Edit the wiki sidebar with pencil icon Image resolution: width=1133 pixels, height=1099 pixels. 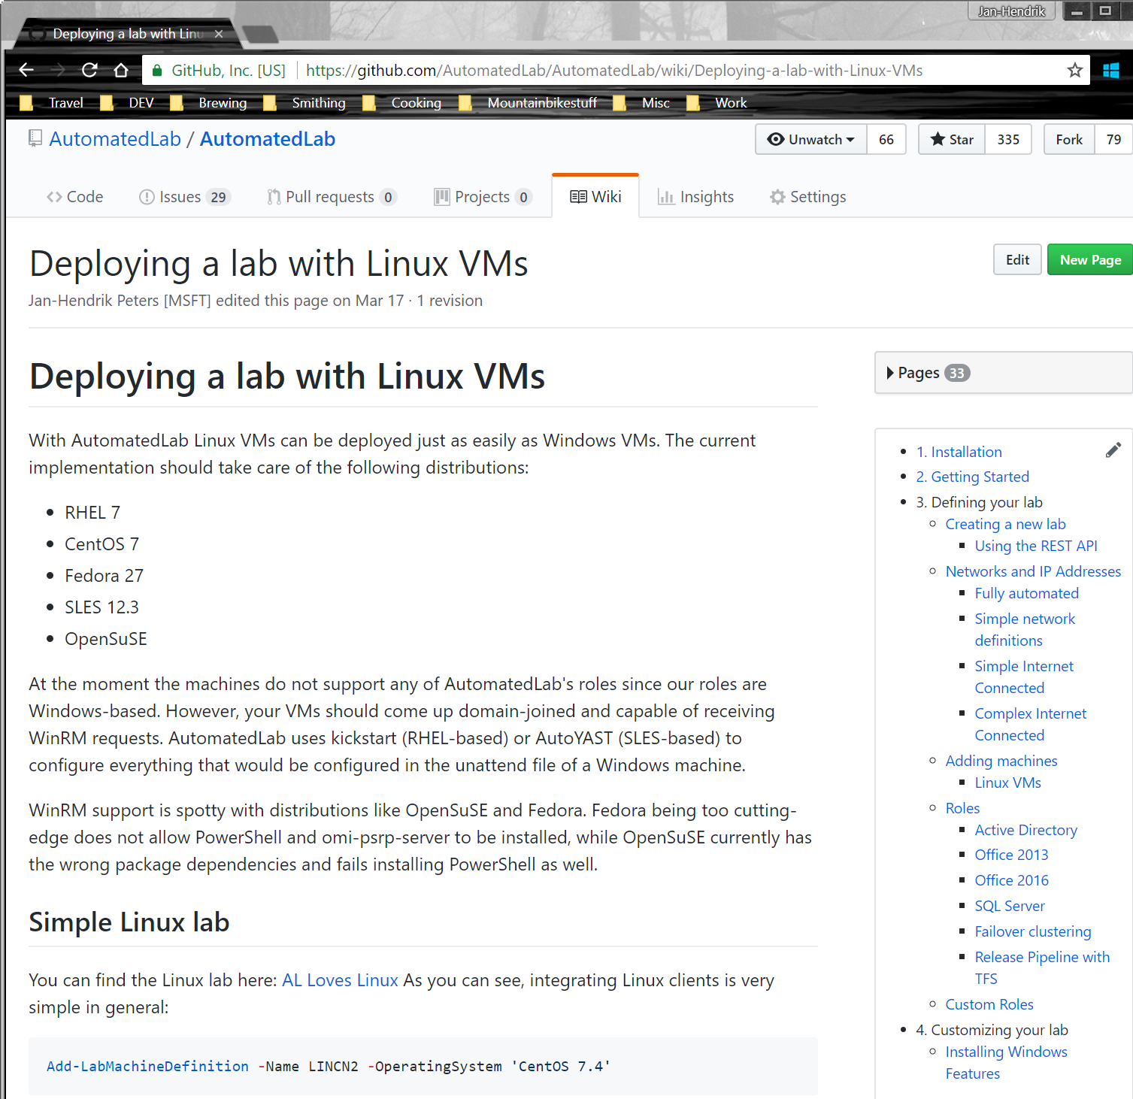1113,450
